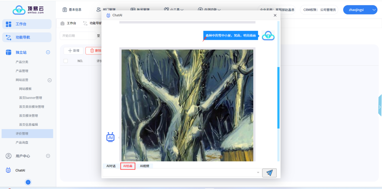Click the 新增 add button

tap(73, 51)
